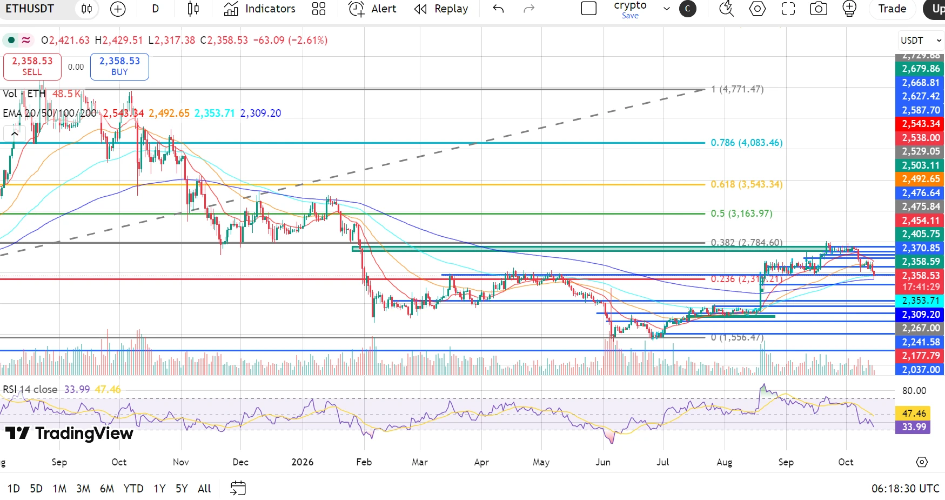Select the 1Y date range

click(x=159, y=489)
